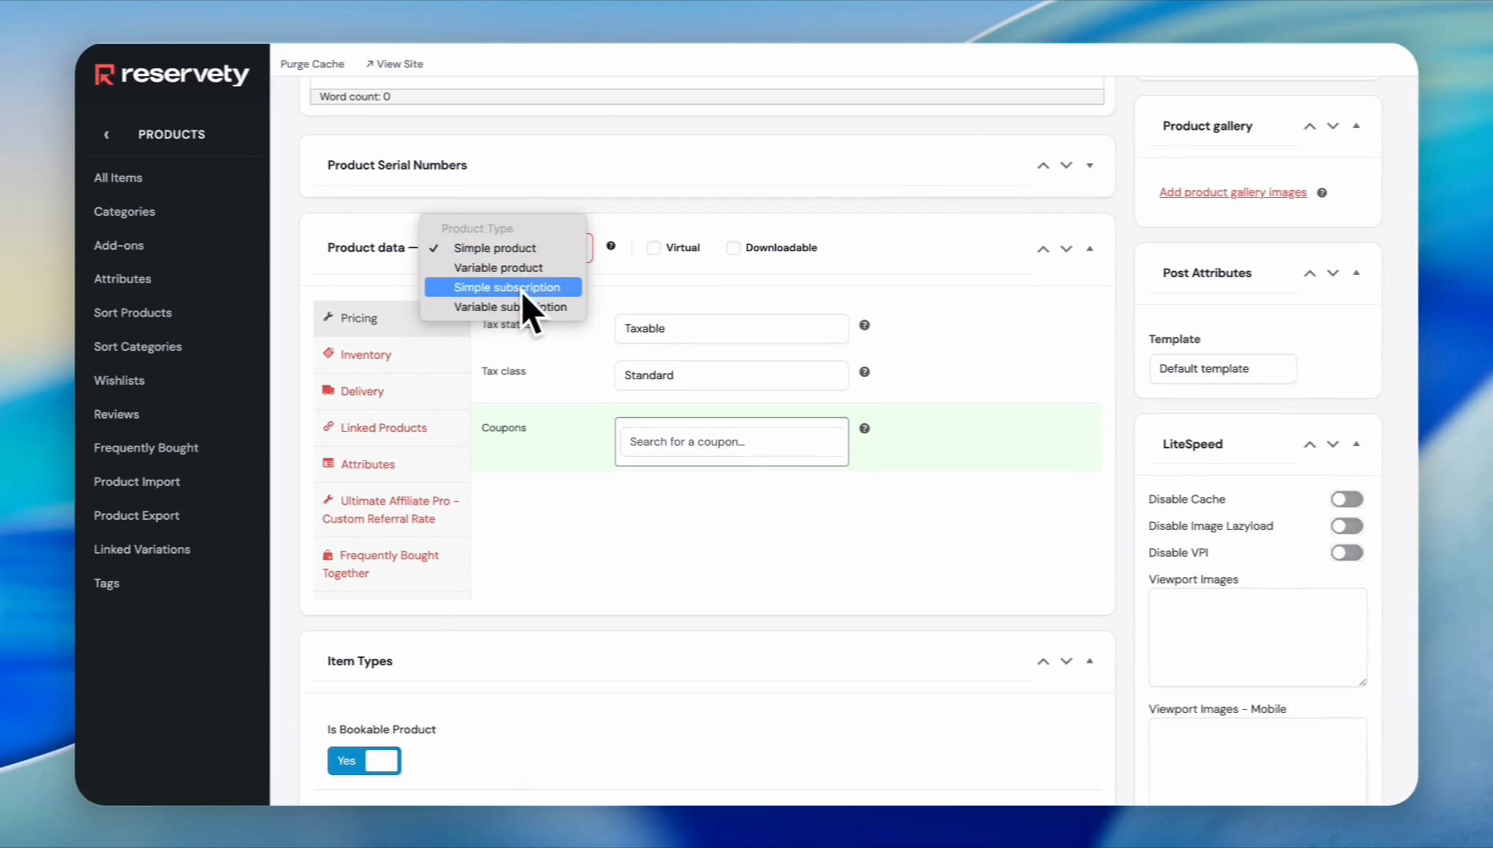
Task: Open the Inventory tab in Product data
Action: (x=365, y=355)
